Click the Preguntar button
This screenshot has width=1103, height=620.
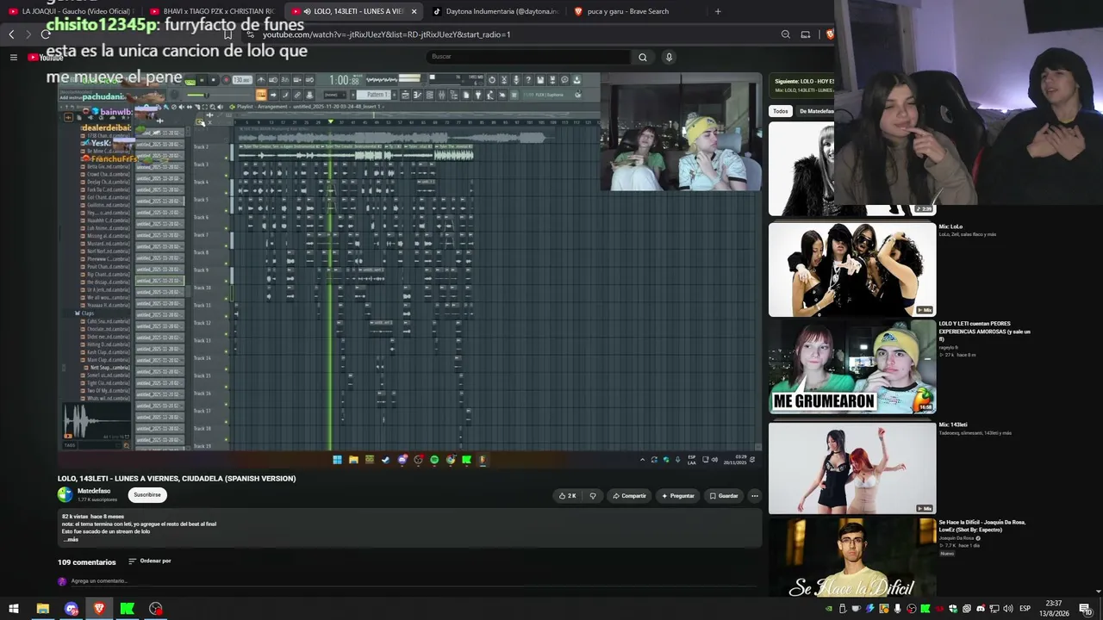pyautogui.click(x=678, y=496)
